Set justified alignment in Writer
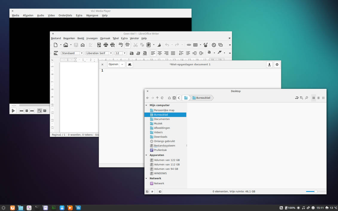This screenshot has width=338, height=211. (173, 53)
